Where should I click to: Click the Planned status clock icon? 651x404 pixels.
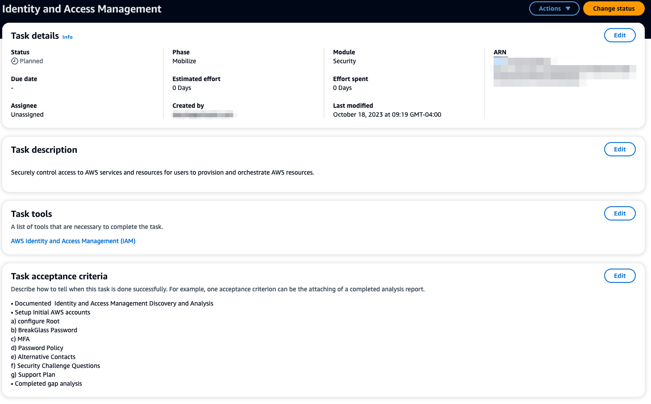pyautogui.click(x=13, y=61)
